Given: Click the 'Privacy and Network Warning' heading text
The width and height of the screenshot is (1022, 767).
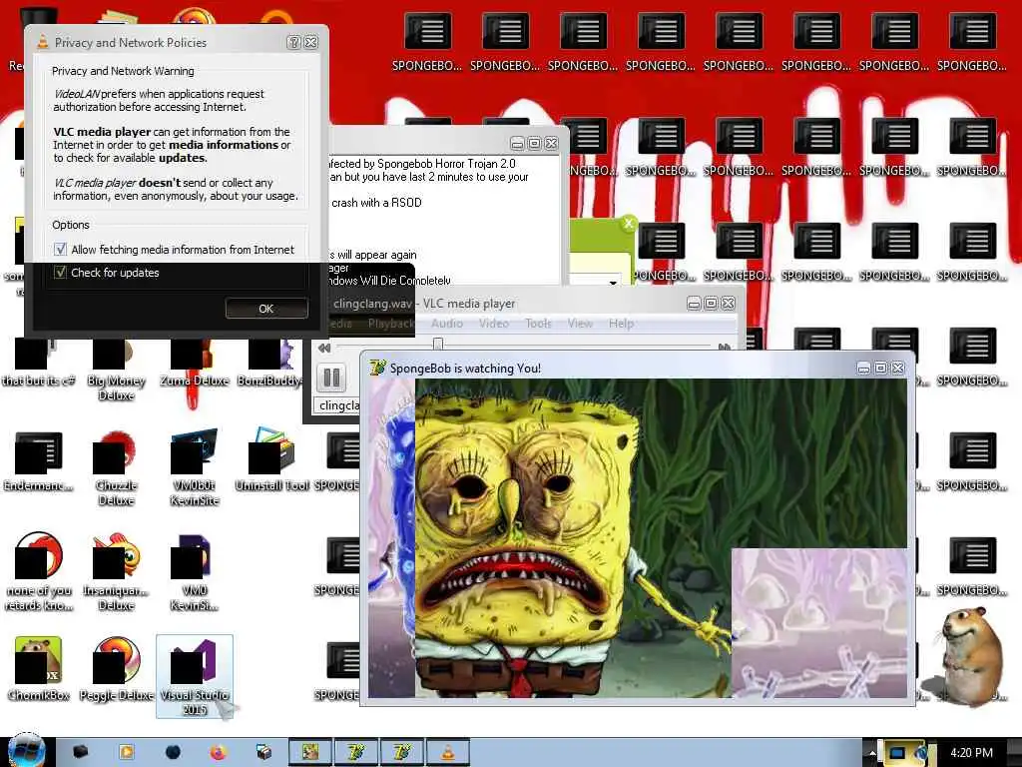Looking at the screenshot, I should pyautogui.click(x=123, y=71).
